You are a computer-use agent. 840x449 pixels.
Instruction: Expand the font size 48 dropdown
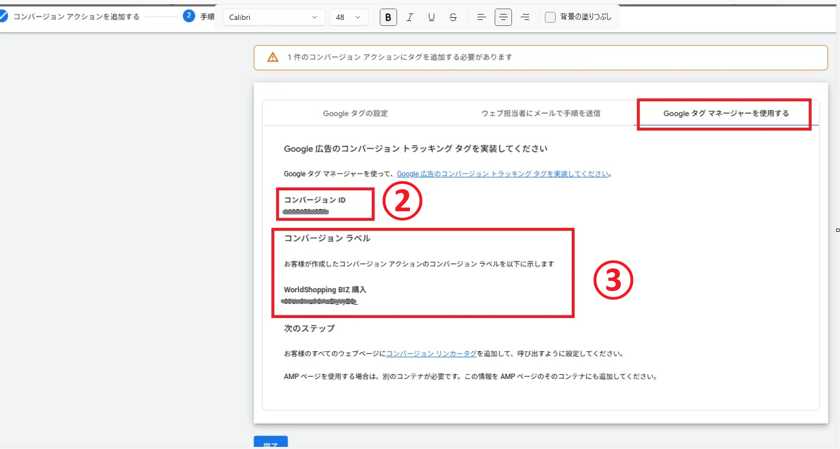(349, 17)
